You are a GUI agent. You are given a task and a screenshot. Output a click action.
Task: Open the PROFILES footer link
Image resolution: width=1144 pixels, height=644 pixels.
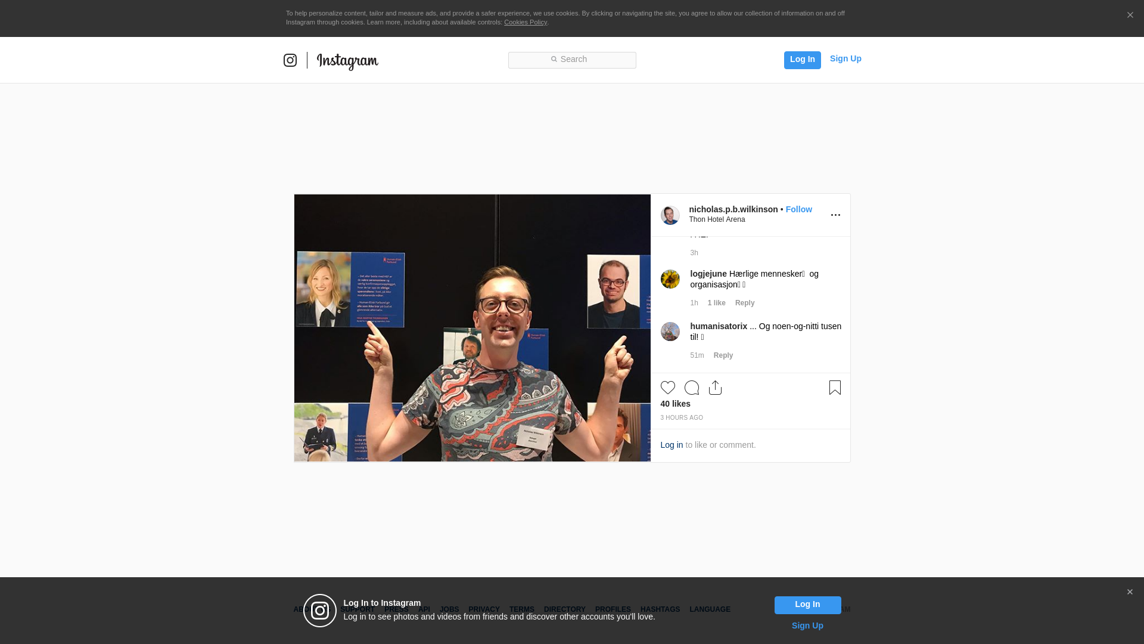tap(613, 609)
